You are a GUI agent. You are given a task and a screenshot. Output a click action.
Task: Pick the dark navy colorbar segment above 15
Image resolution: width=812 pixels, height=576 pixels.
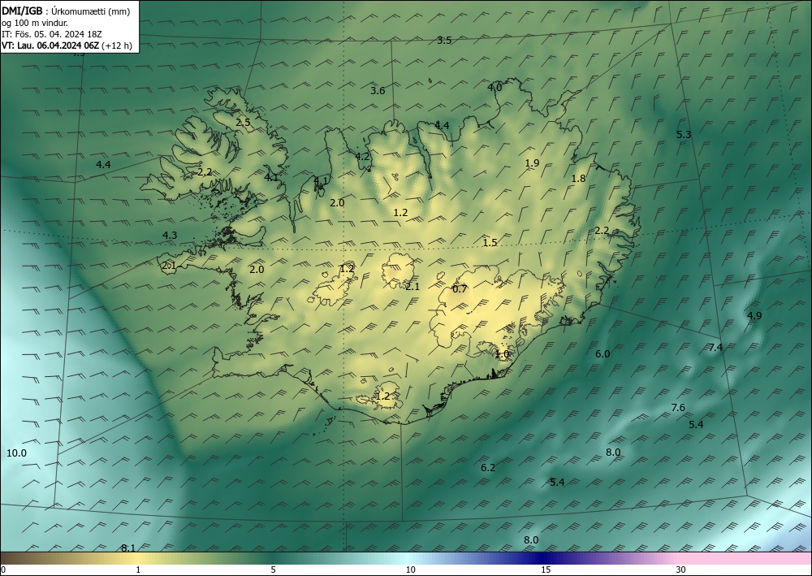click(544, 558)
